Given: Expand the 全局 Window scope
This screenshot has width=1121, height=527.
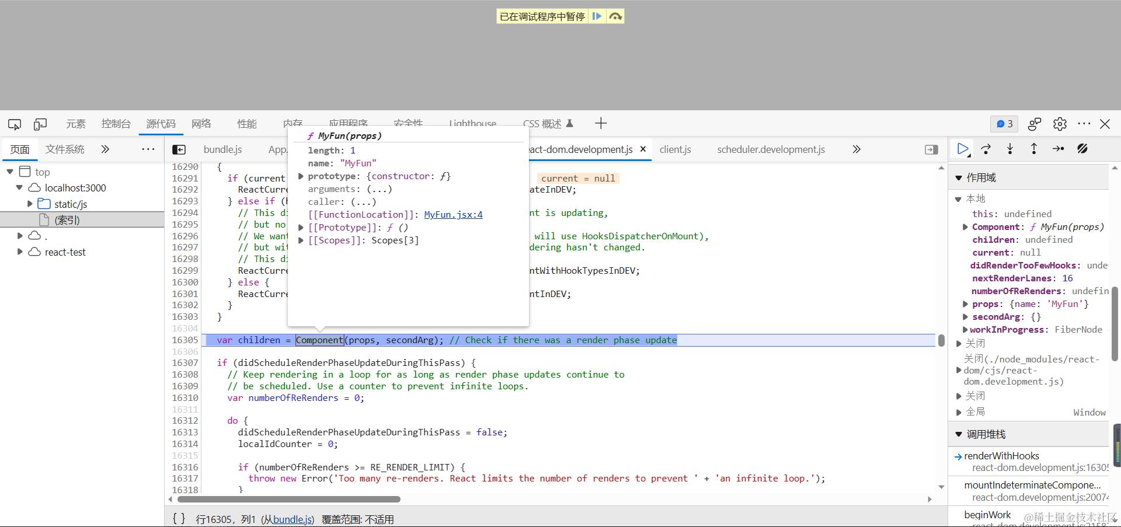Looking at the screenshot, I should point(959,412).
